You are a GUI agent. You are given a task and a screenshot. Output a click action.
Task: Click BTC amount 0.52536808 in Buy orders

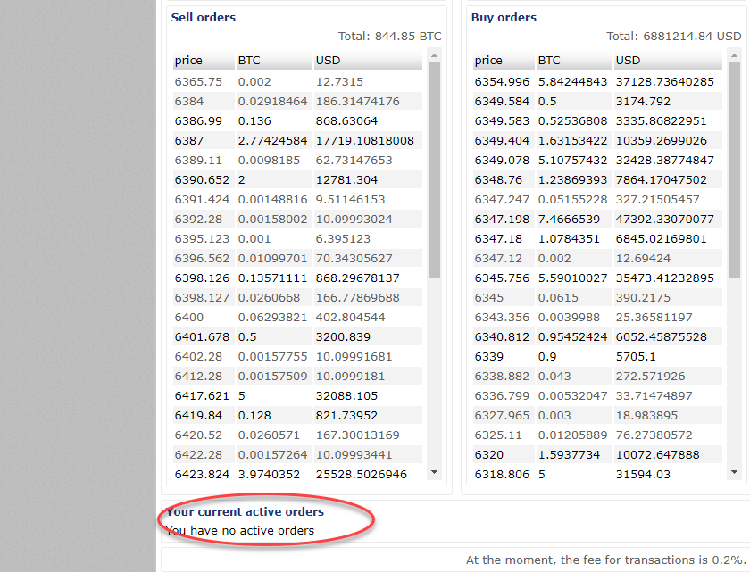click(572, 120)
